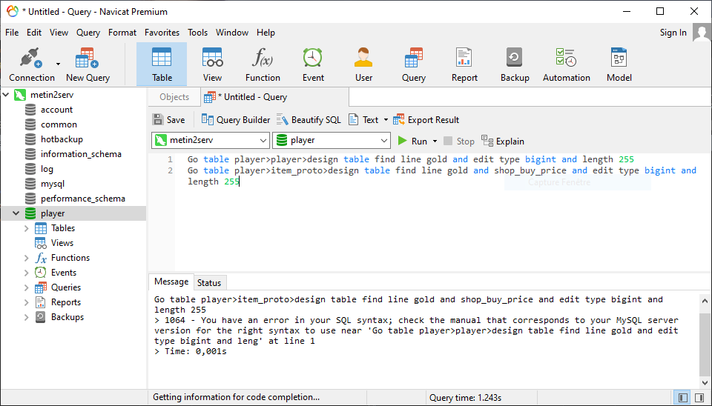Click the user avatar icon
The width and height of the screenshot is (712, 406).
702,33
